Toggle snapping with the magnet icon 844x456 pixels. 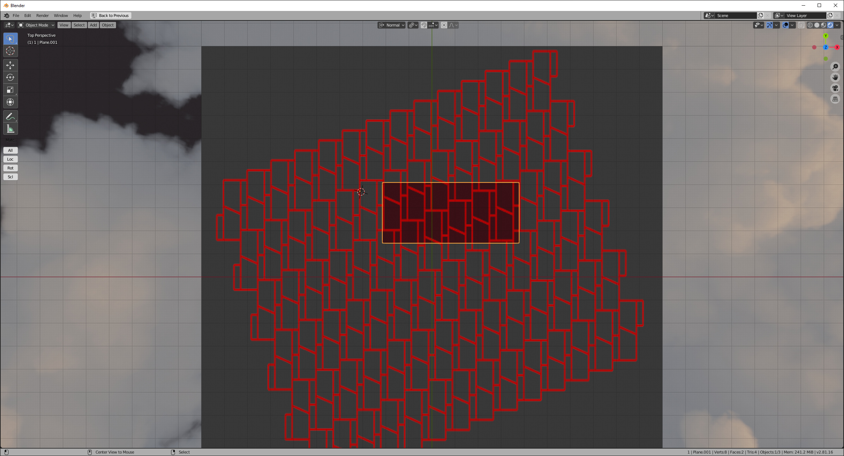[424, 25]
